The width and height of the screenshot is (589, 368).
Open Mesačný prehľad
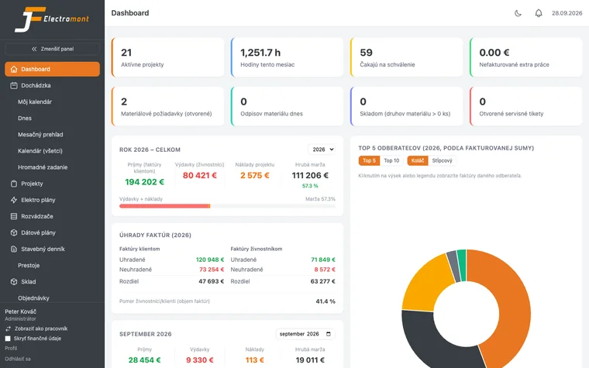pos(40,135)
